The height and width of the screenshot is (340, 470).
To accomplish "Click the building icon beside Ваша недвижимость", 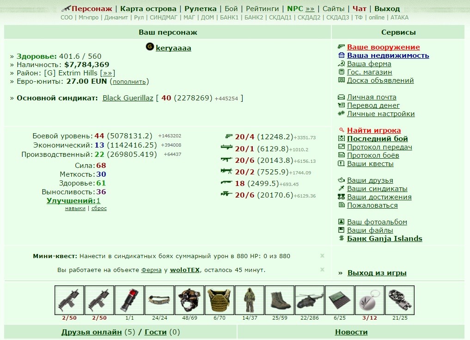I will pos(341,55).
